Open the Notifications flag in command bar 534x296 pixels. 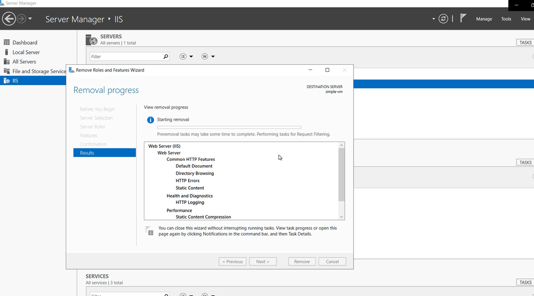coord(463,18)
